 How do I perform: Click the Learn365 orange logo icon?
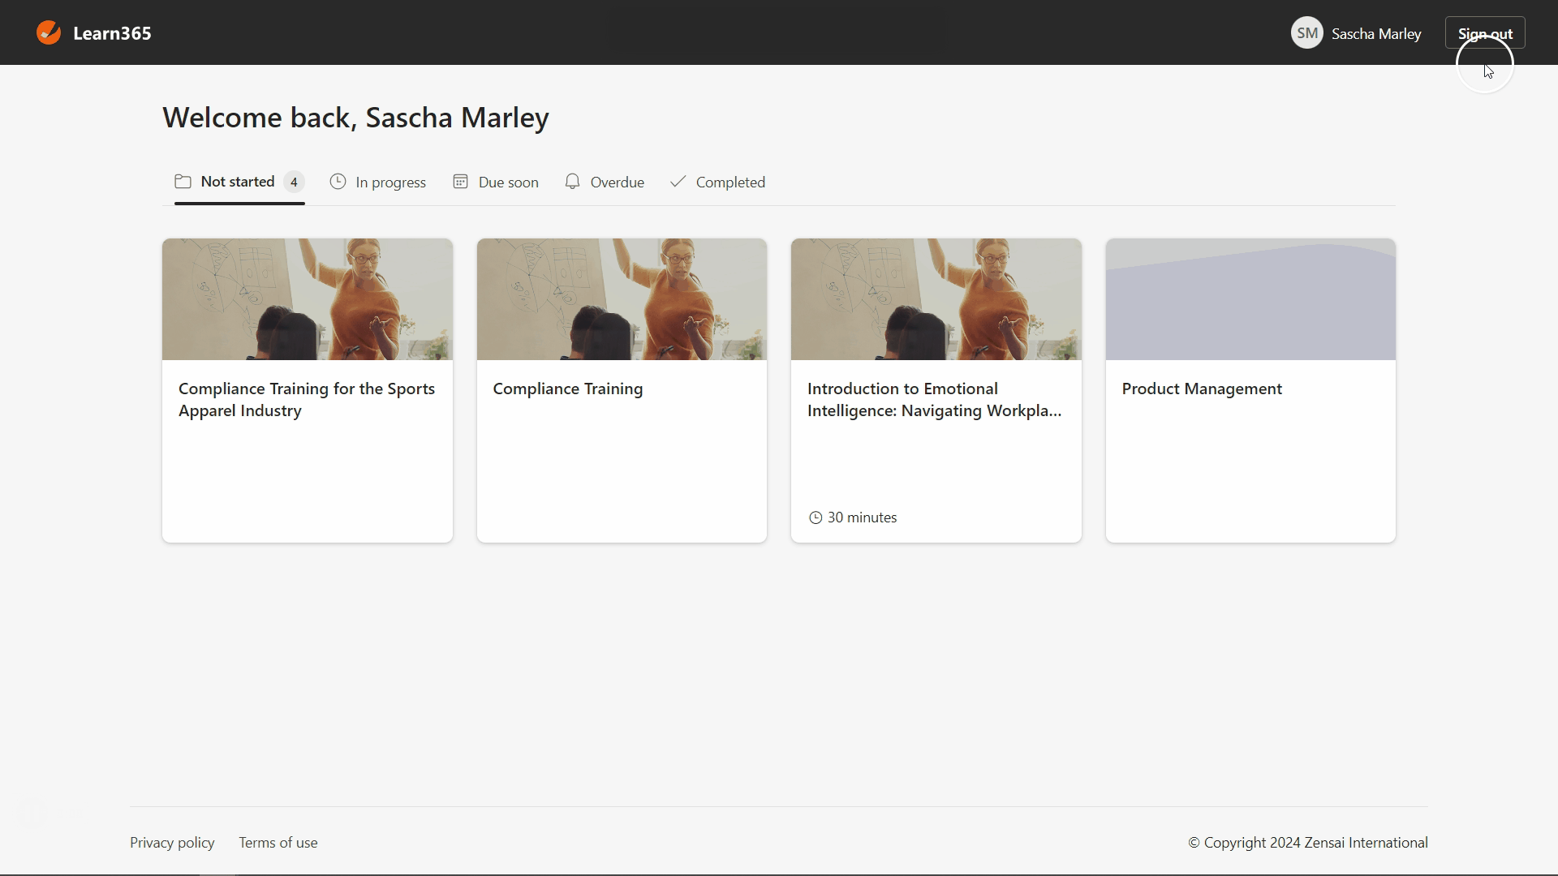point(49,32)
